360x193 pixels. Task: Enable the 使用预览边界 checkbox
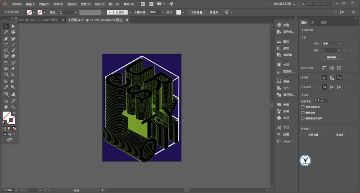pos(303,107)
